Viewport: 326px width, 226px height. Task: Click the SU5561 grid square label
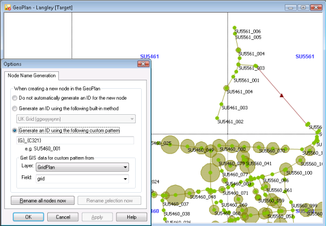tap(305, 56)
